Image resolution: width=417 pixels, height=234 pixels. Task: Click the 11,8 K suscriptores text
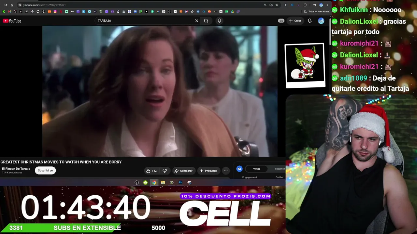[x=12, y=173]
